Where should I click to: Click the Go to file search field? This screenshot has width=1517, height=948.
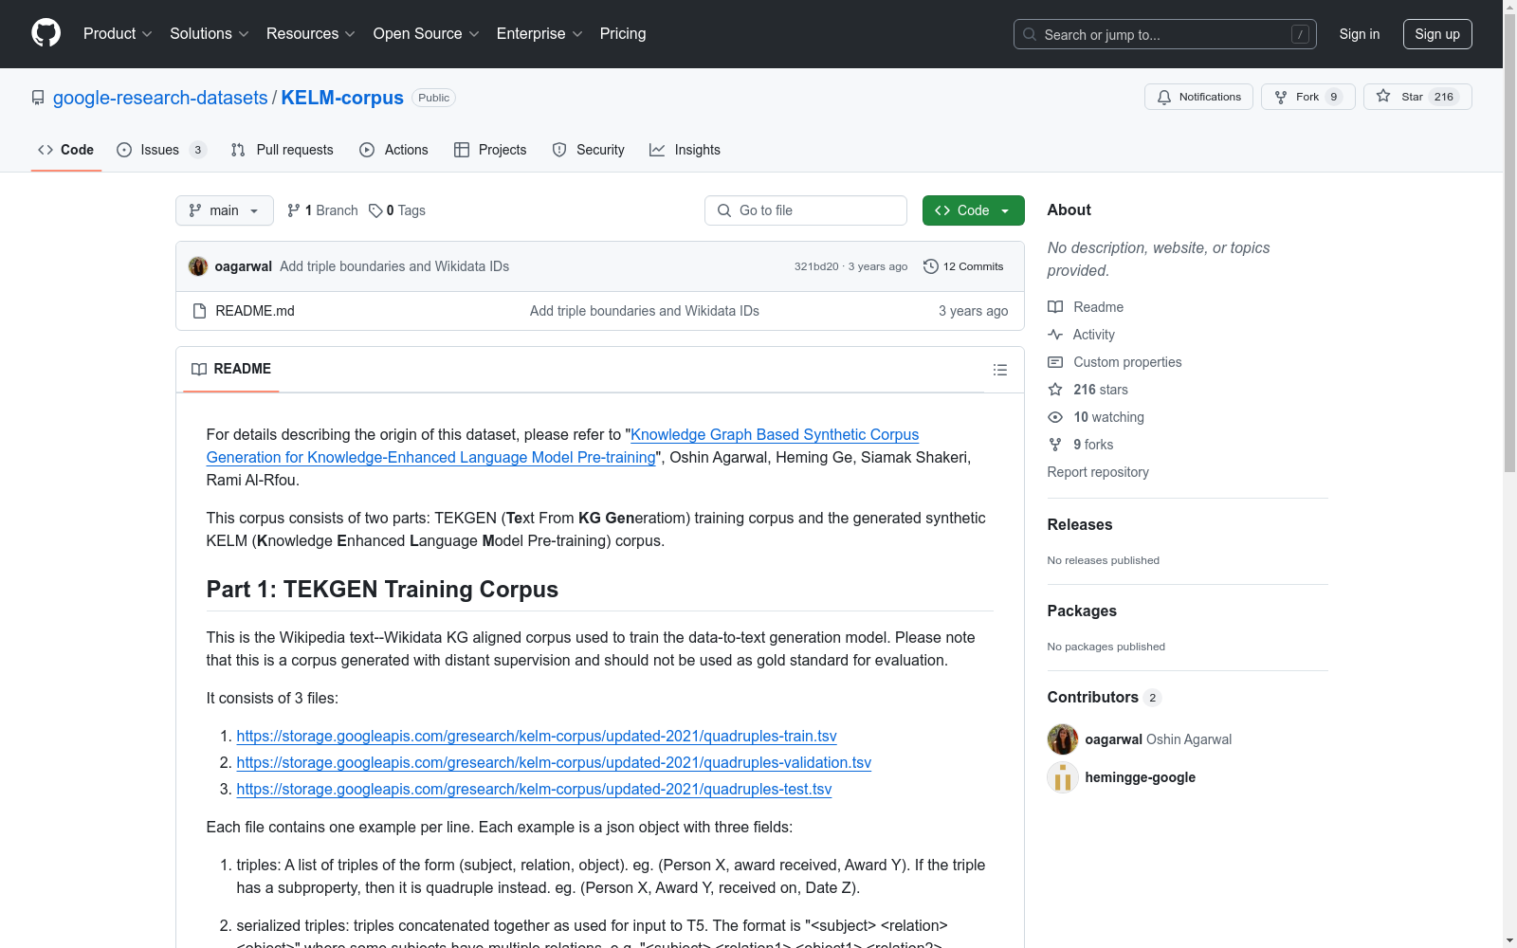(806, 210)
